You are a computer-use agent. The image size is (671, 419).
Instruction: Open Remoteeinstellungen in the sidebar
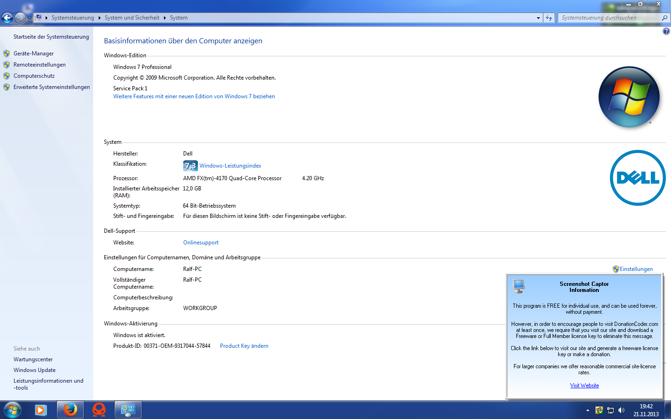(x=40, y=65)
